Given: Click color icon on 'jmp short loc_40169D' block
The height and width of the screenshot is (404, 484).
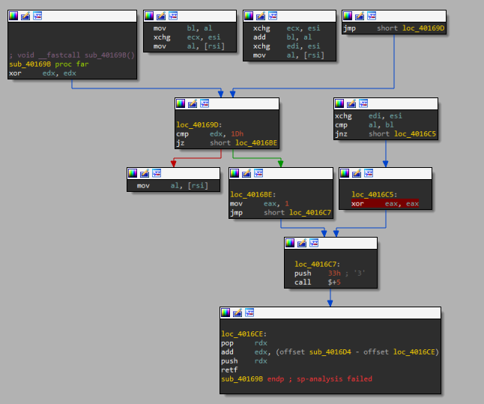Looking at the screenshot, I should [x=348, y=15].
